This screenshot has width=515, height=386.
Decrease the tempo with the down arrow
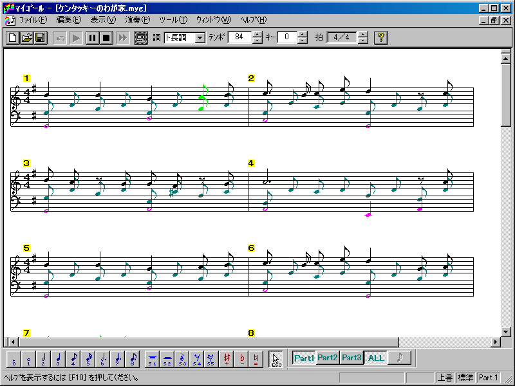(257, 41)
